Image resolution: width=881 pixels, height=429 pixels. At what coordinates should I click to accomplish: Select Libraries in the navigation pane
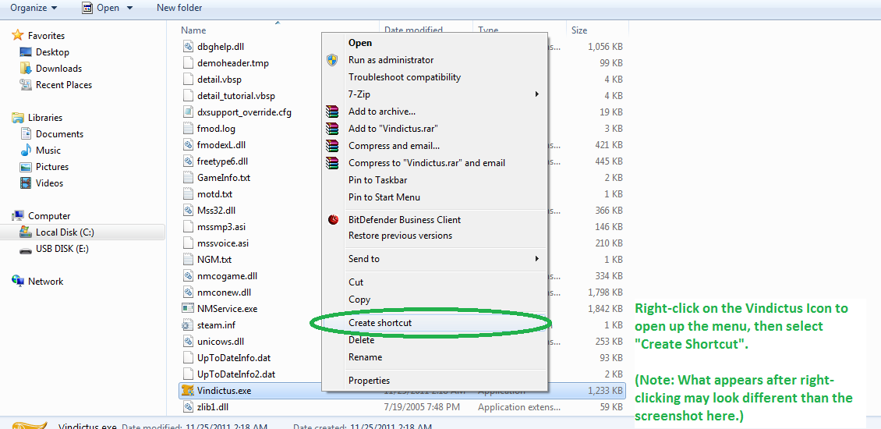(45, 118)
